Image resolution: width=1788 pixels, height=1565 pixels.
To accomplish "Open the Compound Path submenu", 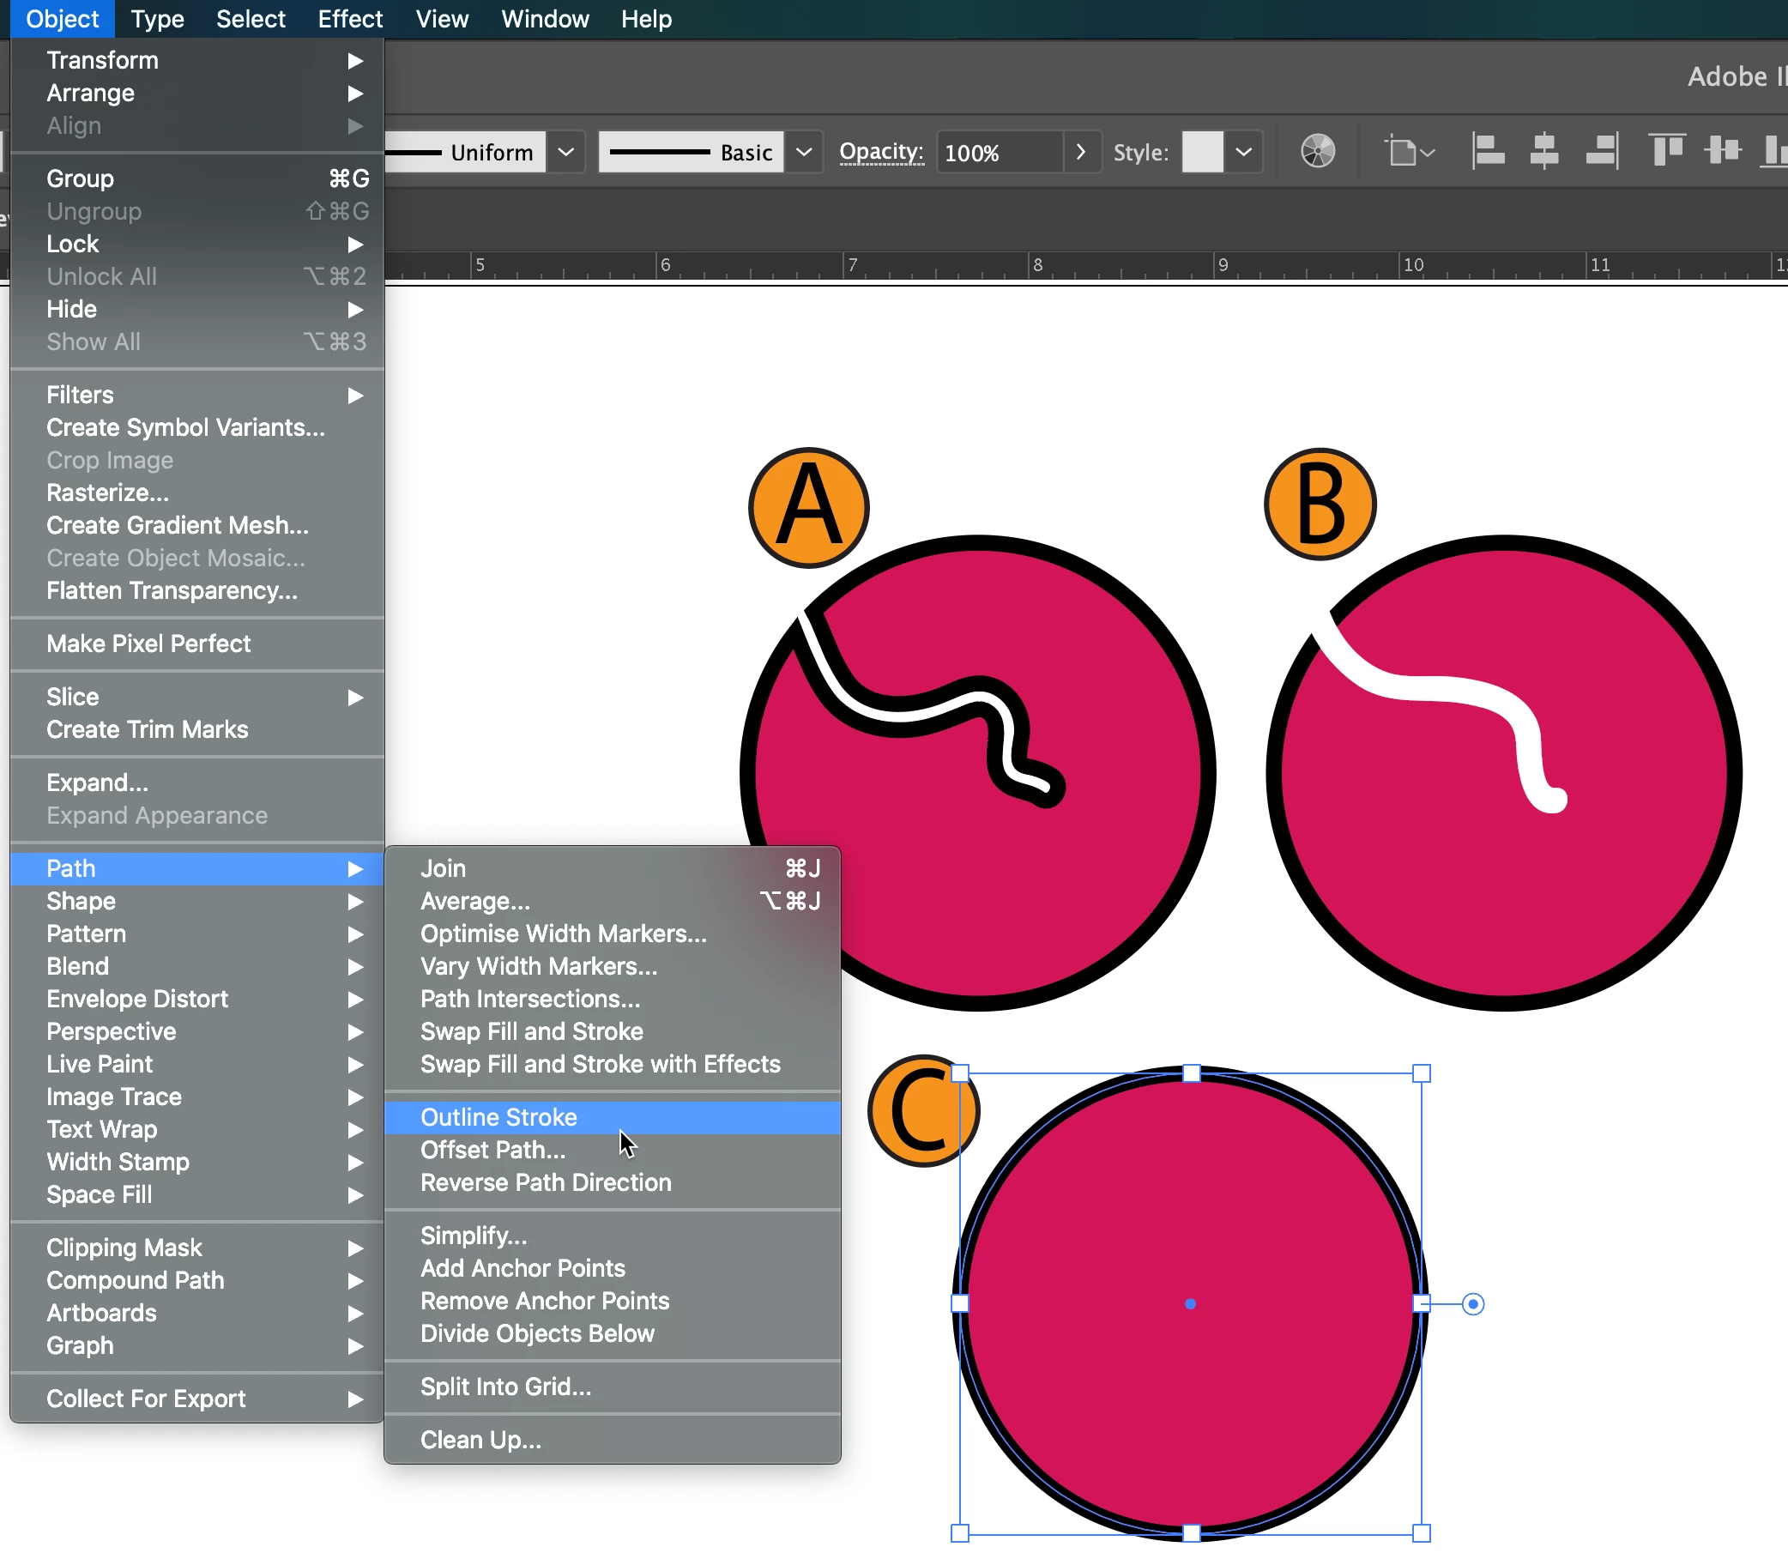I will (136, 1280).
